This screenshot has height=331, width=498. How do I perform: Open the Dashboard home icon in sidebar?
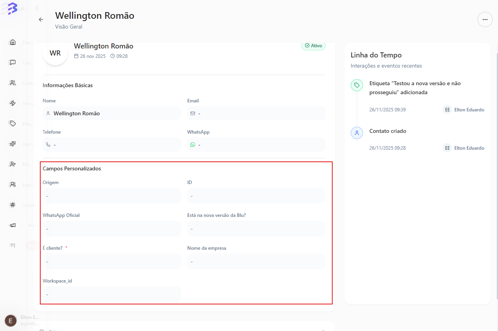click(x=13, y=42)
